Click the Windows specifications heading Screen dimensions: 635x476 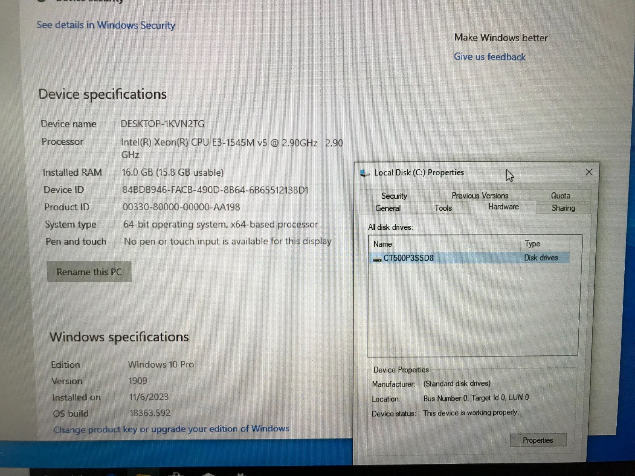point(119,337)
